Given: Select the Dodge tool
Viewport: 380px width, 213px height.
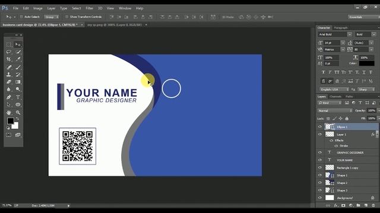Looking at the screenshot, I should click(x=18, y=89).
